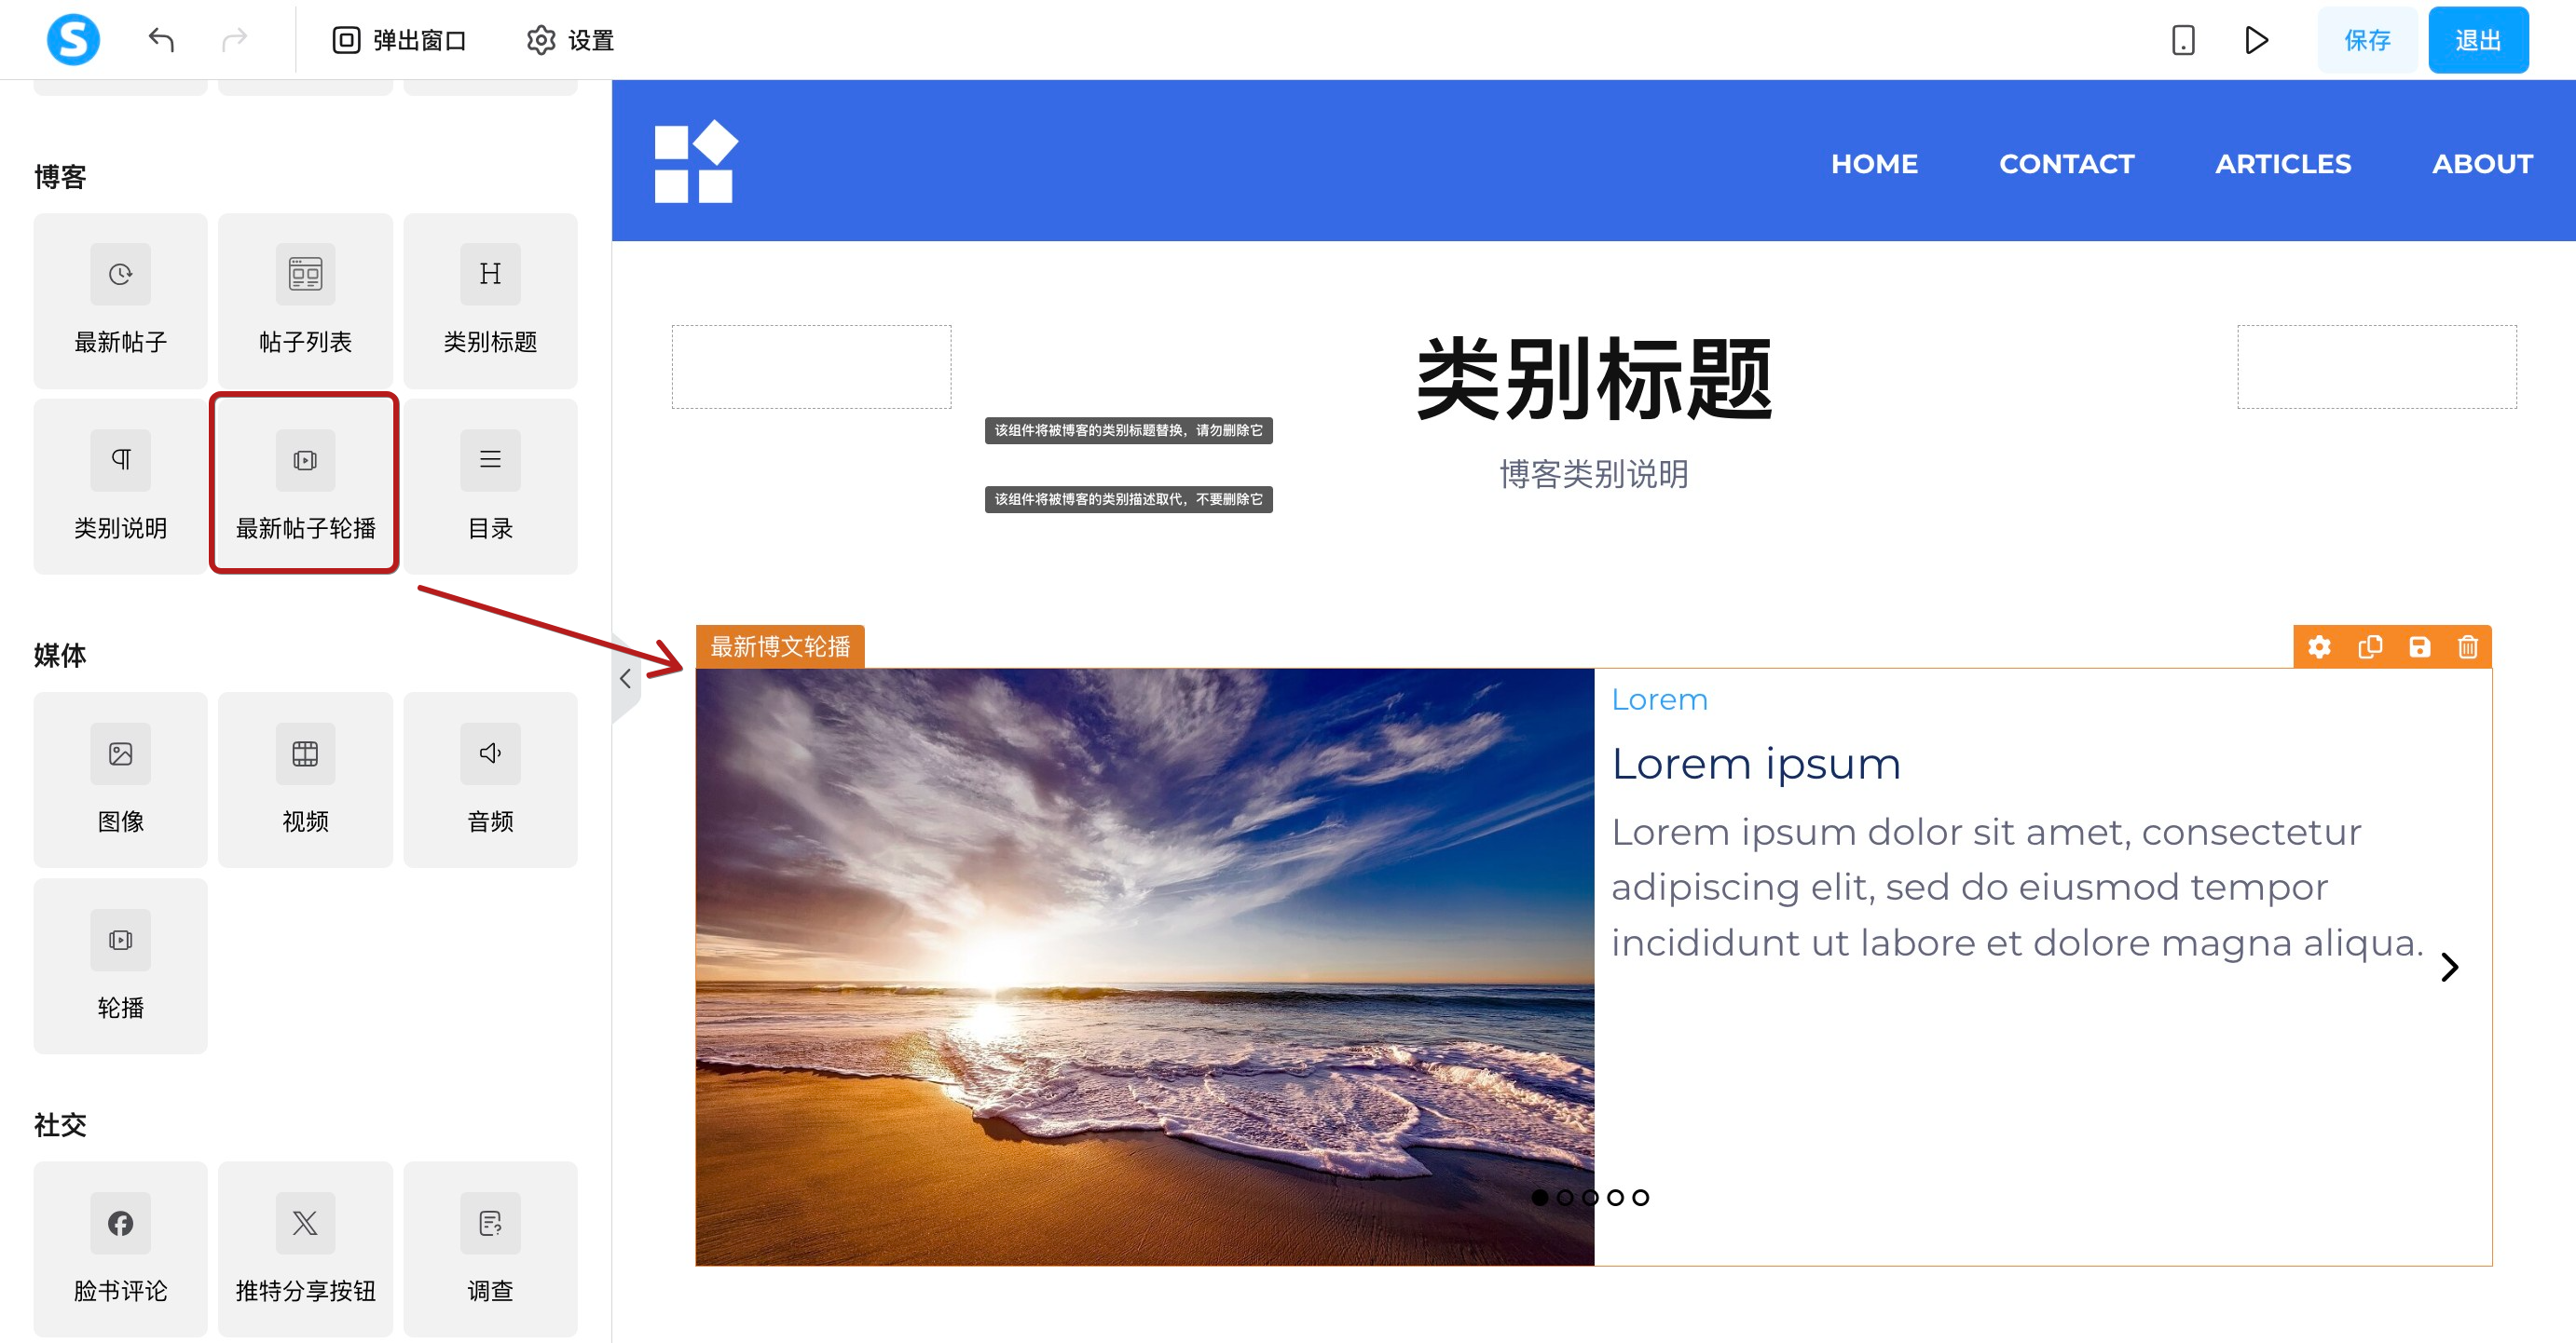
Task: Select the 最新帖子轮播 widget
Action: point(305,484)
